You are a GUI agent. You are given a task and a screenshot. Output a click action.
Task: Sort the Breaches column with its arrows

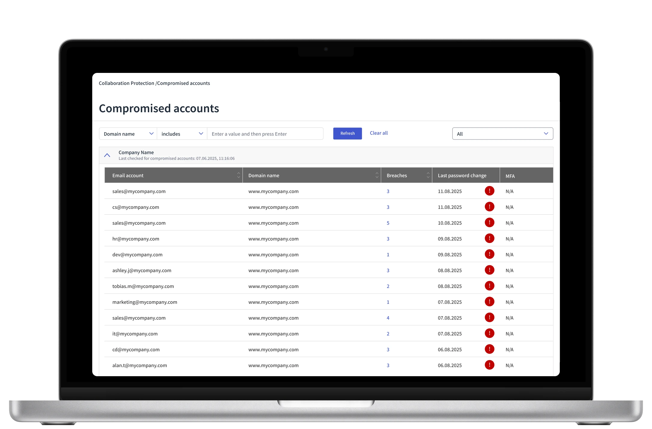point(428,175)
